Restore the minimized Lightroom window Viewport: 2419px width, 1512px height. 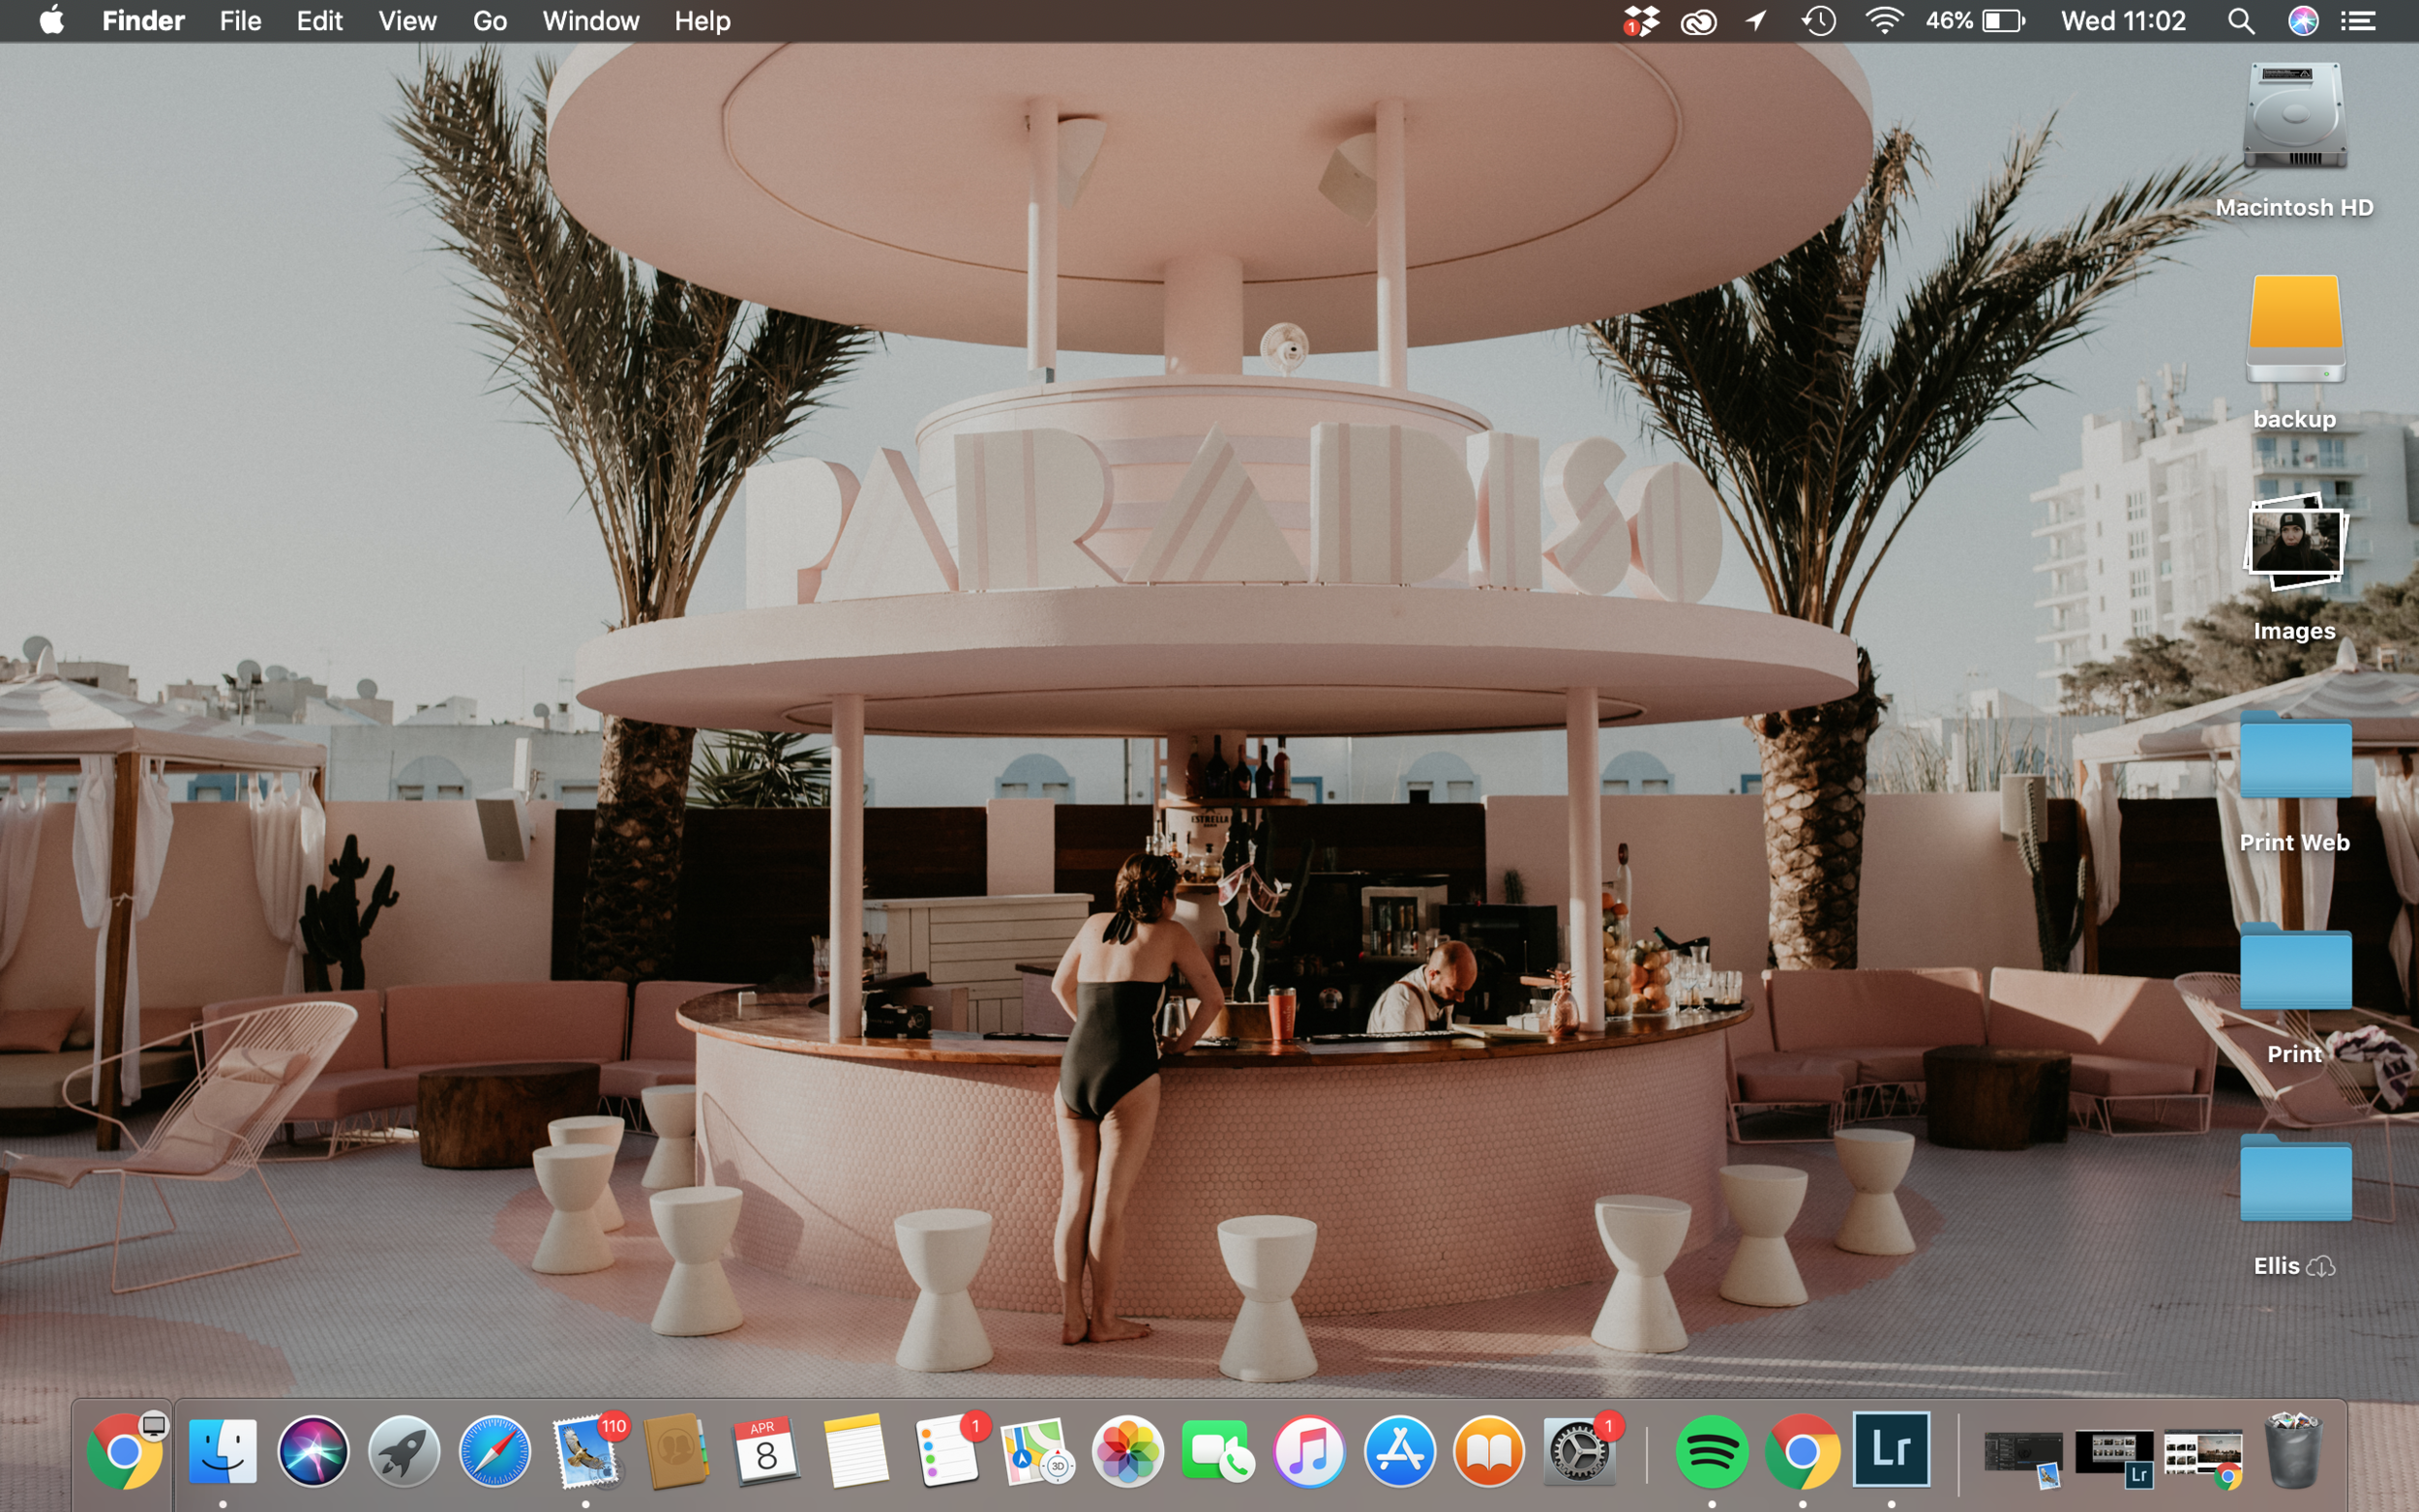click(2114, 1458)
